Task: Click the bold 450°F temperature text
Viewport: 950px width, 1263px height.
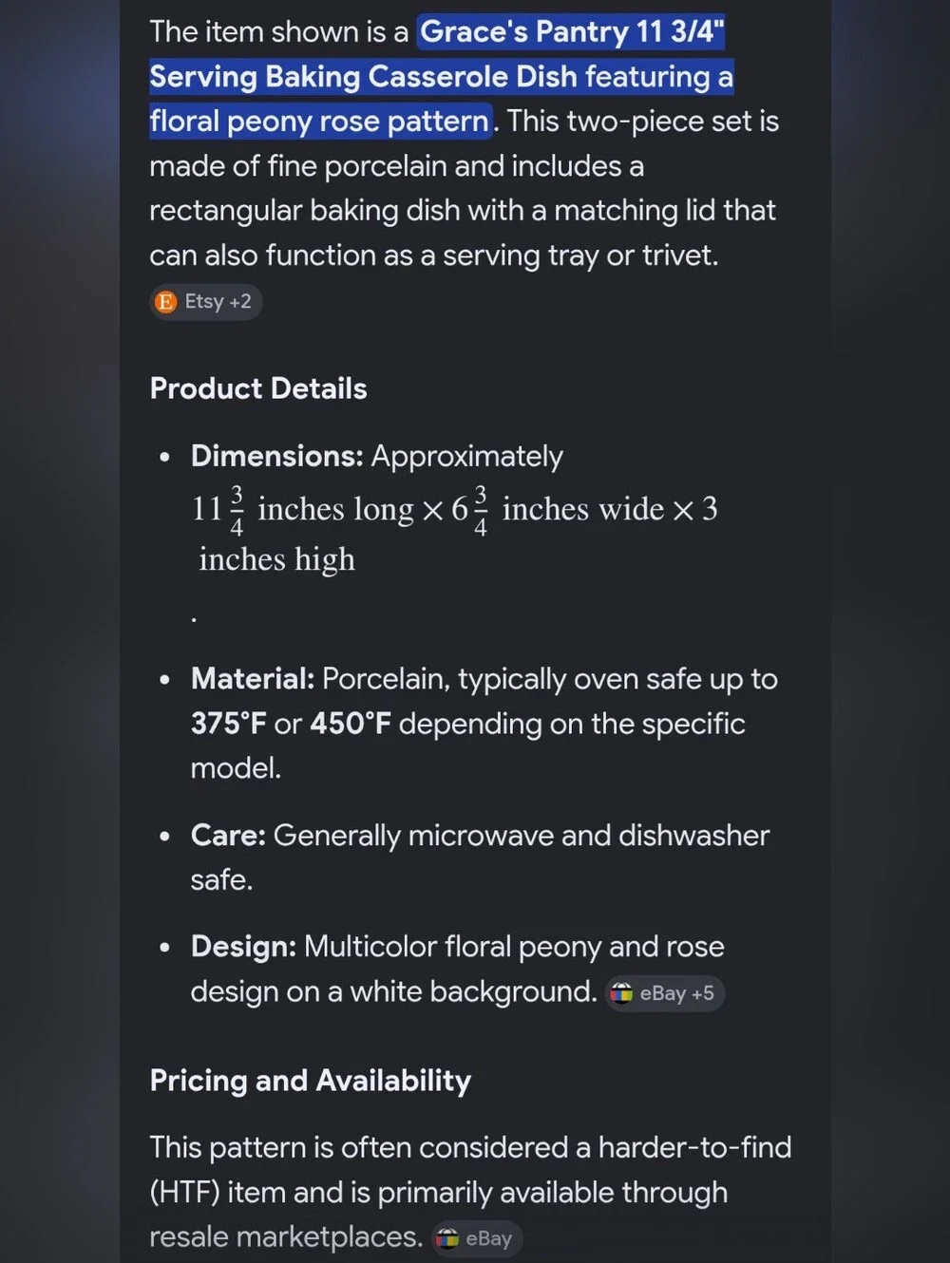Action: pyautogui.click(x=351, y=724)
